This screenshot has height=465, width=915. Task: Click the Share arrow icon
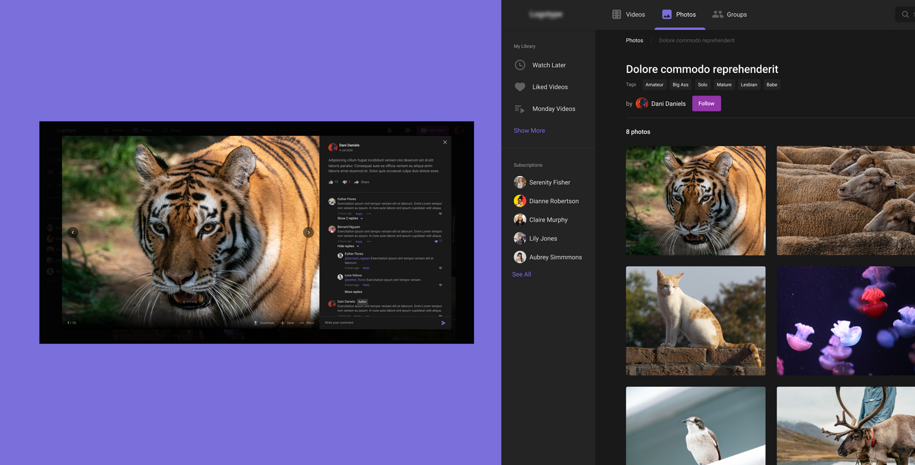[x=357, y=182]
